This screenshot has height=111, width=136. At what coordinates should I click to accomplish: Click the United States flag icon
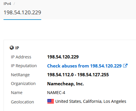tap(51, 101)
